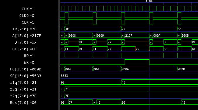Select the r2q[7:0] =7F signal name
The height and width of the screenshot is (110, 198).
[x=23, y=96]
